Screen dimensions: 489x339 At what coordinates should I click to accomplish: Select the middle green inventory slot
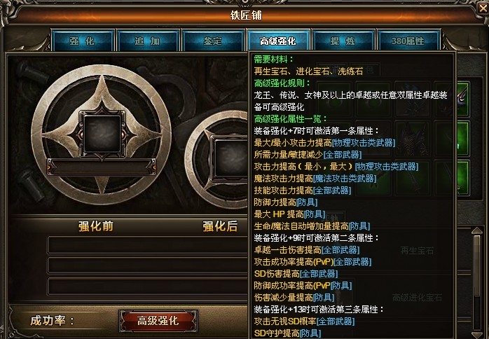462,139
